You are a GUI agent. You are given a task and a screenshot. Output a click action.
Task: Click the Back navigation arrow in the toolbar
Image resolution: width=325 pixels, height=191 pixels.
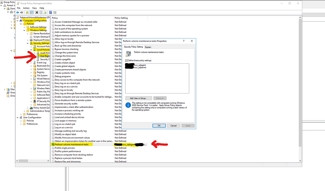[x=18, y=12]
